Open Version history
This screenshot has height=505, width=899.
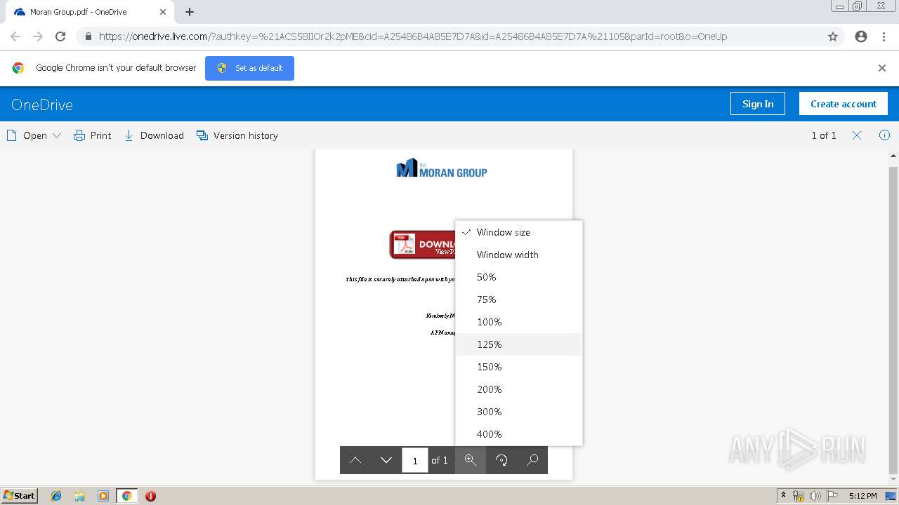click(237, 135)
